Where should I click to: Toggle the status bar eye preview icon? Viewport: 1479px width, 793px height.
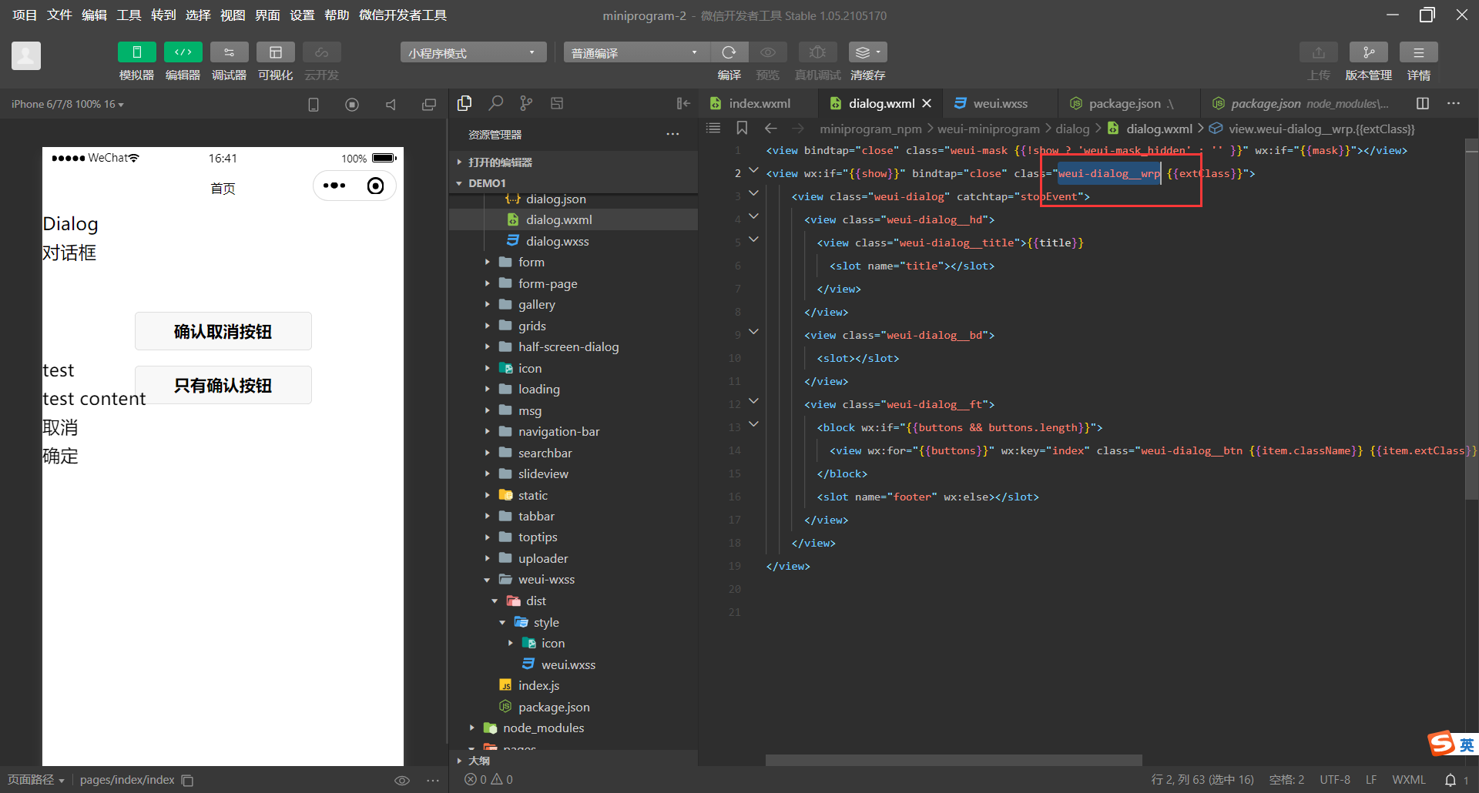[x=402, y=780]
